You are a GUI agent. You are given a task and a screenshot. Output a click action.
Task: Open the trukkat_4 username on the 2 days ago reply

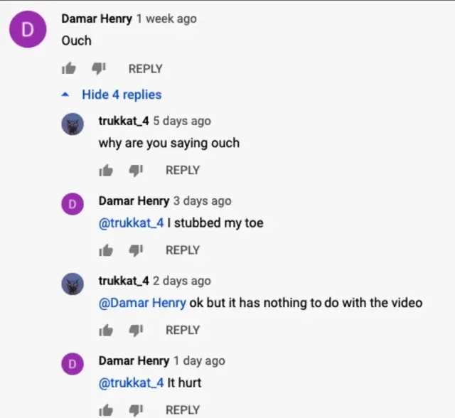click(x=124, y=281)
